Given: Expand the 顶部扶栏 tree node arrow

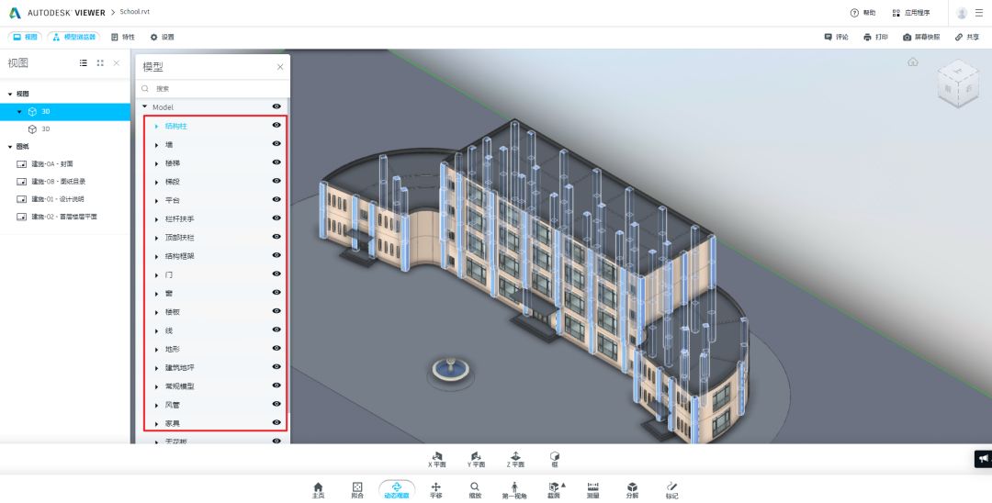Looking at the screenshot, I should coord(157,239).
